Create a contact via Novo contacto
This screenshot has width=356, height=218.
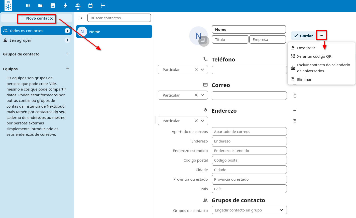click(36, 19)
